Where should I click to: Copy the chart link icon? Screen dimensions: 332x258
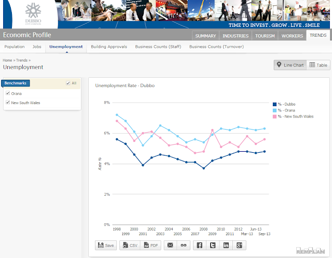click(x=183, y=246)
